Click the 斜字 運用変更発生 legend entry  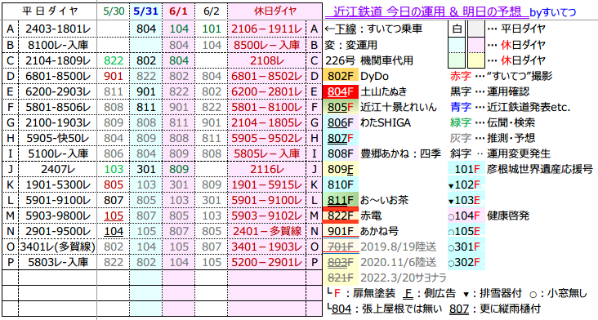point(500,154)
